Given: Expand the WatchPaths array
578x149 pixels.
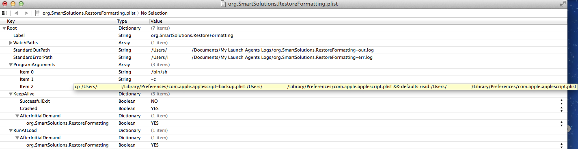Looking at the screenshot, I should click(11, 43).
